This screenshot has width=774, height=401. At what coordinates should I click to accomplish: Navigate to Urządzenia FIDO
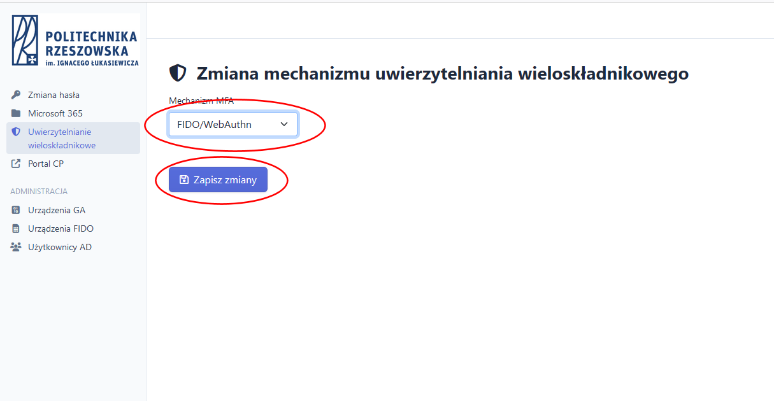coord(61,229)
